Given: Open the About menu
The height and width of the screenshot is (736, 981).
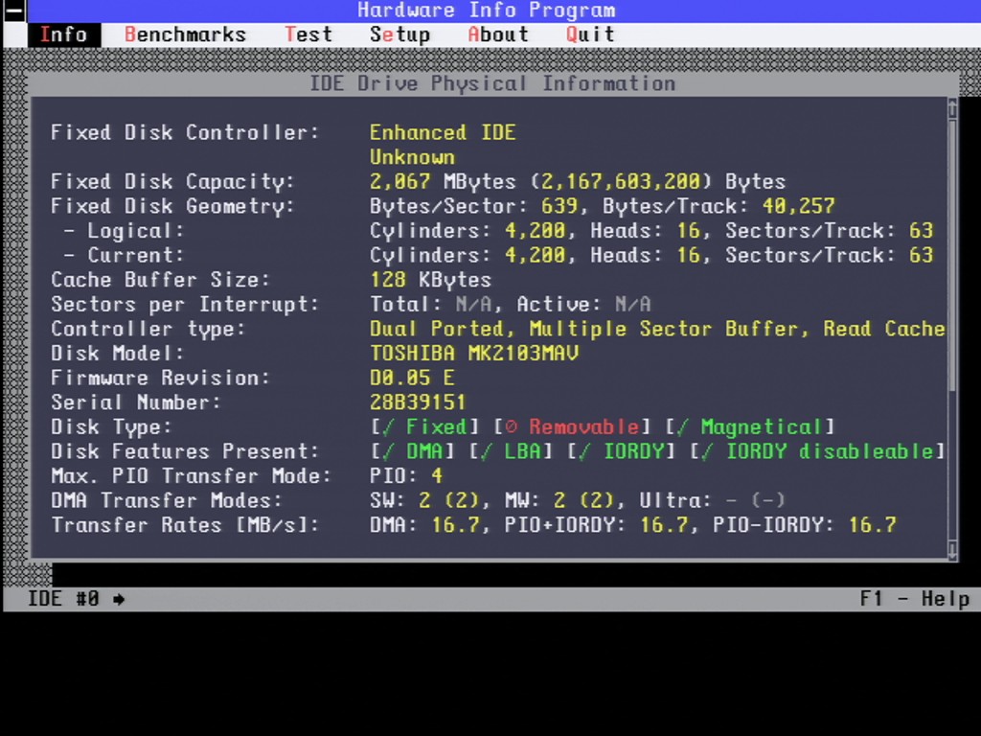Looking at the screenshot, I should (x=498, y=34).
